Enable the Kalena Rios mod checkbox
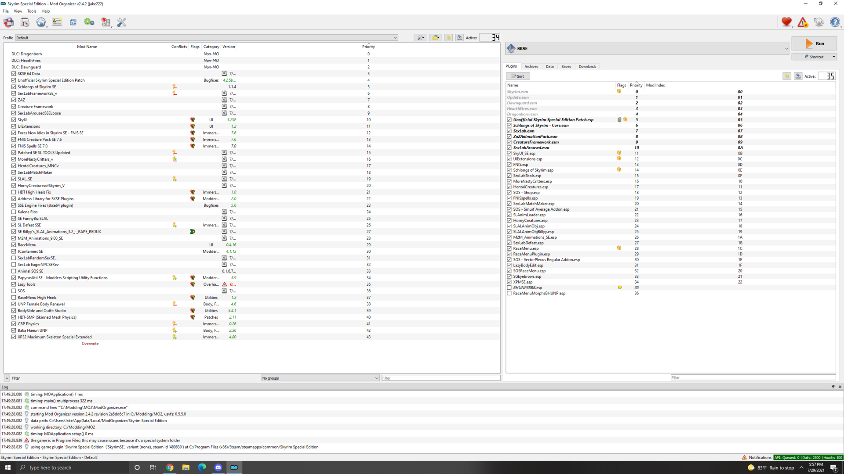The width and height of the screenshot is (844, 474). (x=14, y=212)
